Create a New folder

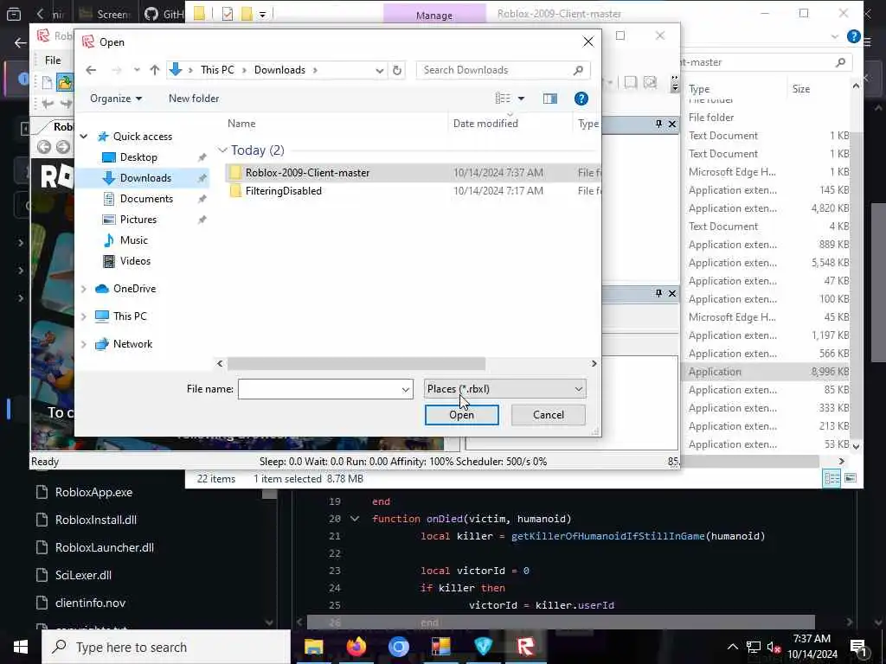(193, 99)
